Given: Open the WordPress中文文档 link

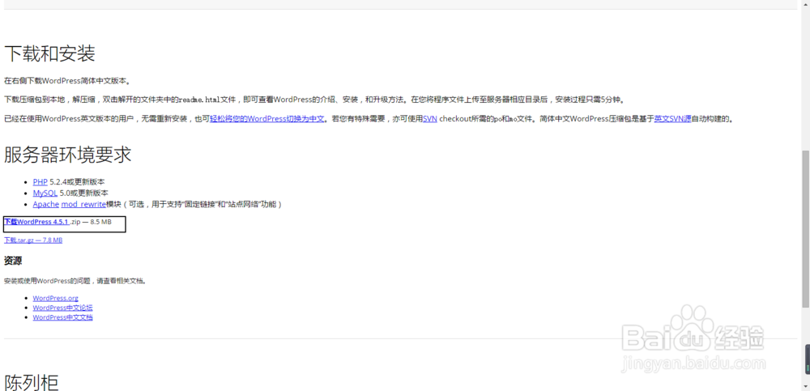Looking at the screenshot, I should coord(62,317).
